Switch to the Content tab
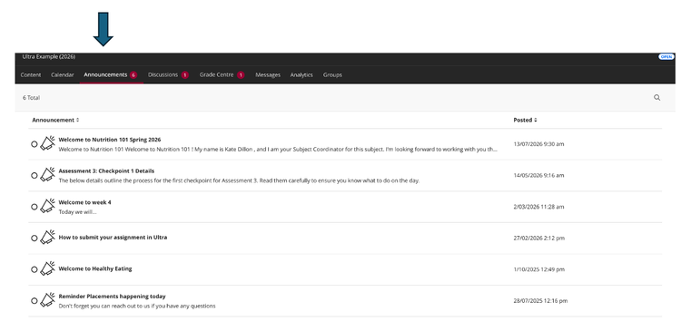 click(x=31, y=74)
